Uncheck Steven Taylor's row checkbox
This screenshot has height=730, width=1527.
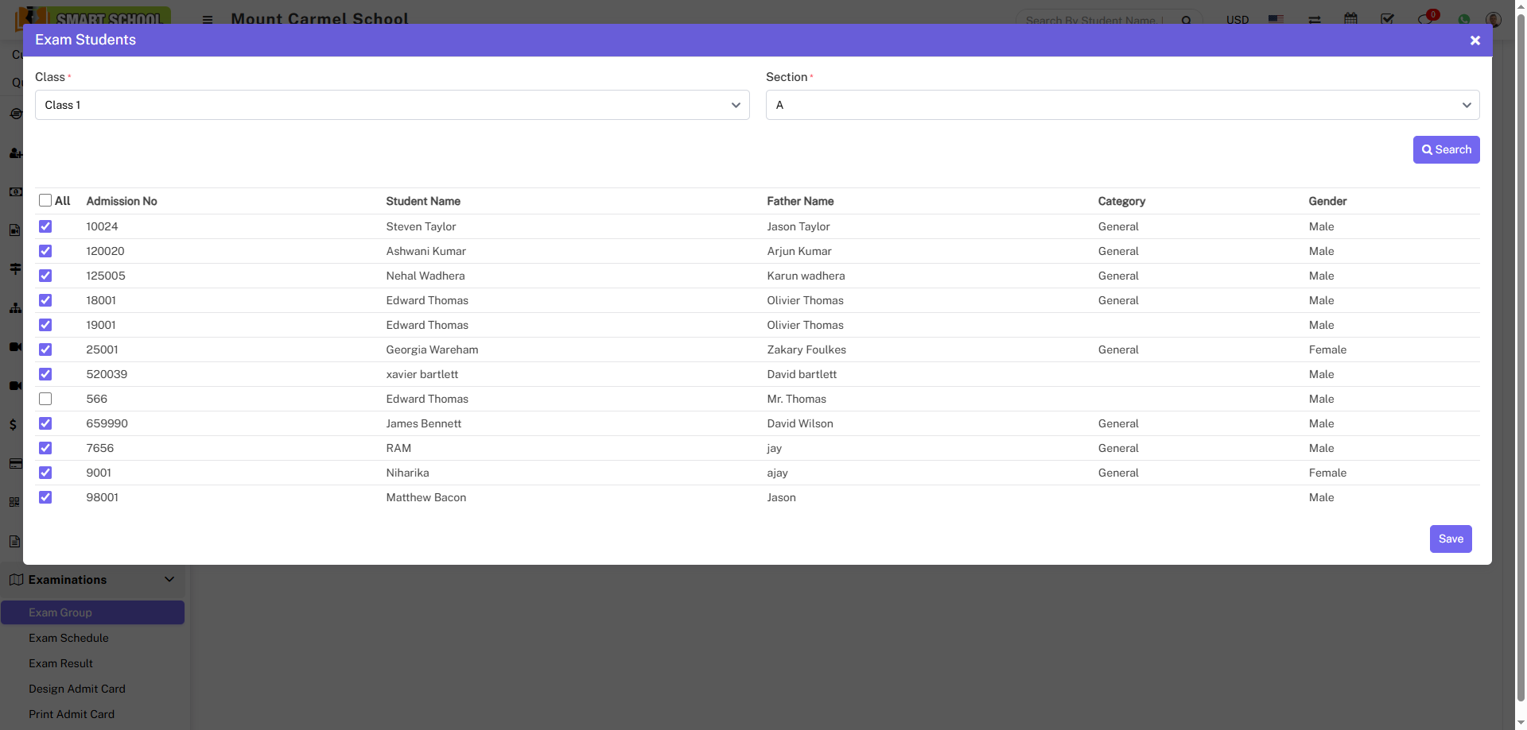[x=45, y=226]
